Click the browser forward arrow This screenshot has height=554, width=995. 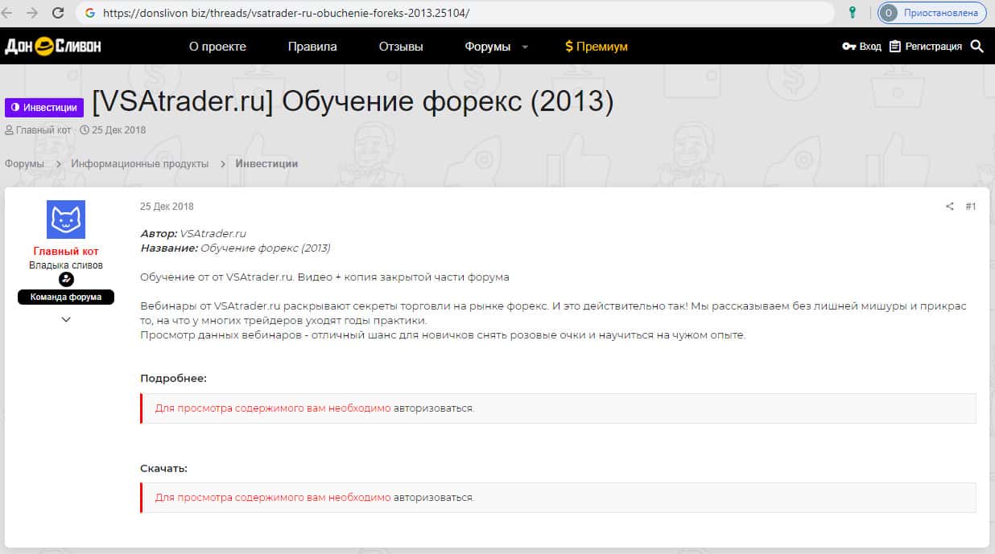coord(32,13)
